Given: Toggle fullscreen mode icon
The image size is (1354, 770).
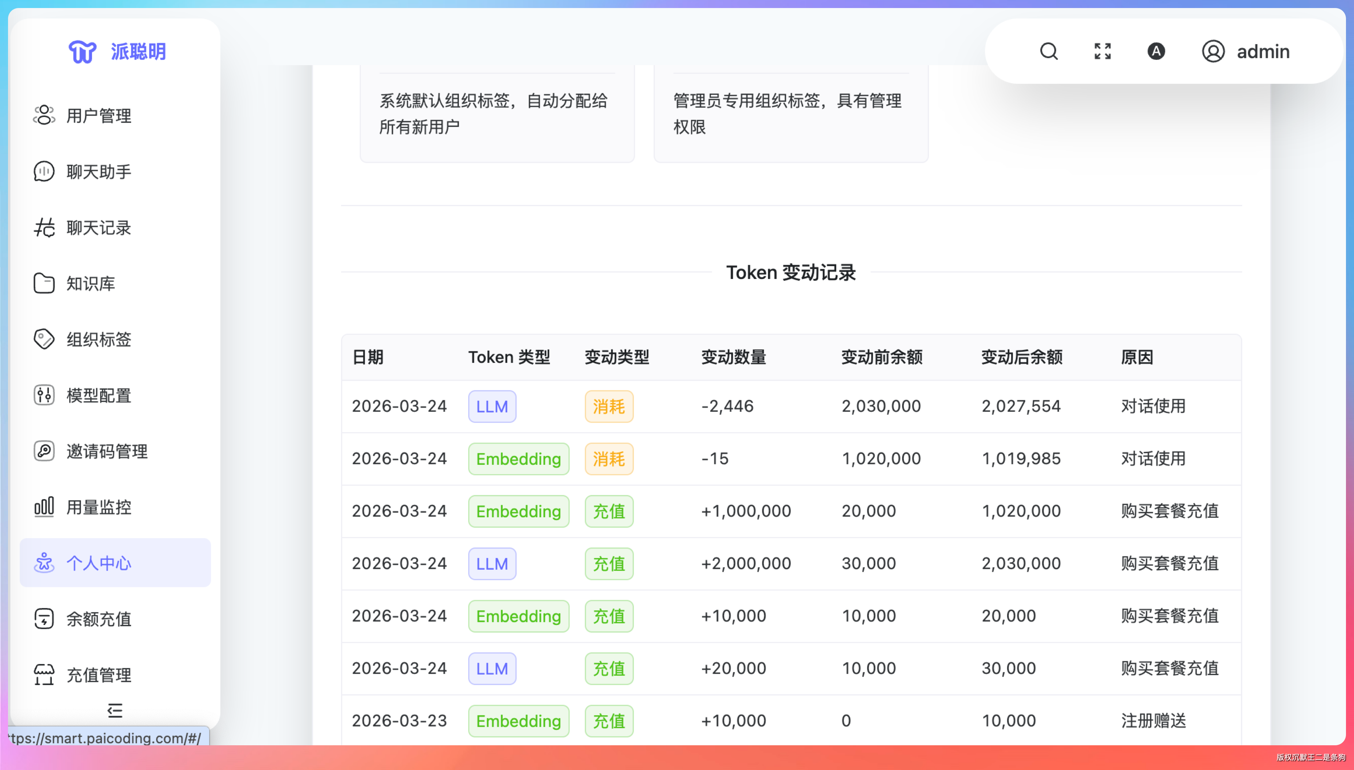Looking at the screenshot, I should click(x=1102, y=51).
